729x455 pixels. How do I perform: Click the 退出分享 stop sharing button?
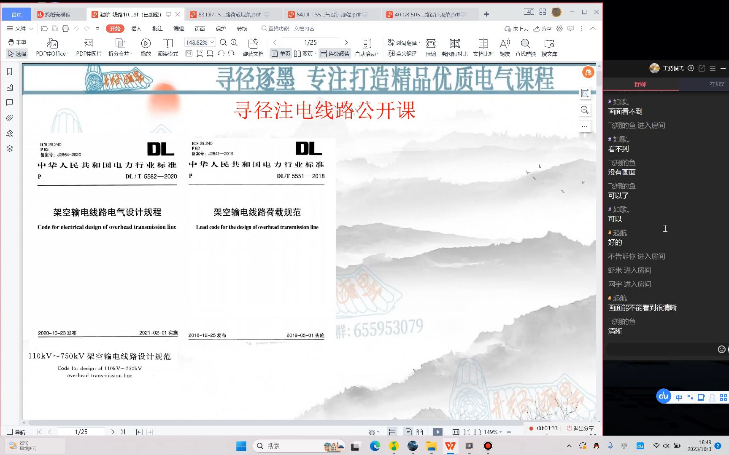(x=580, y=428)
